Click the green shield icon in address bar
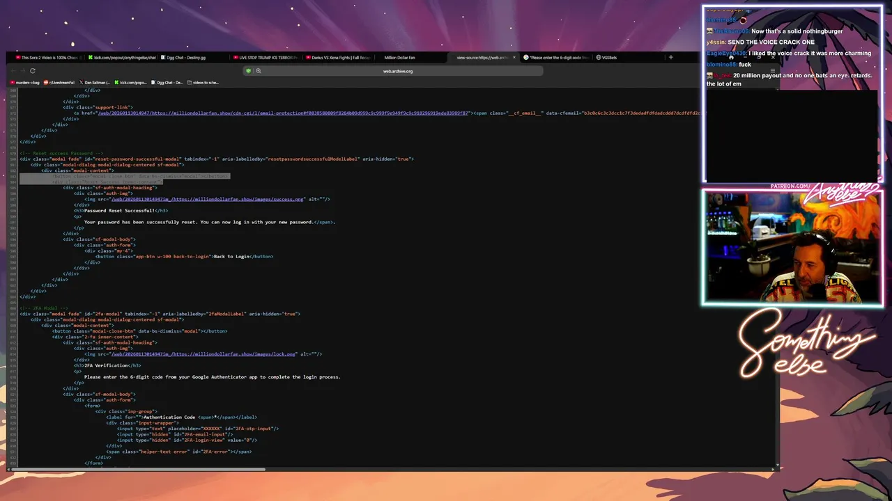The image size is (892, 501). (x=248, y=71)
